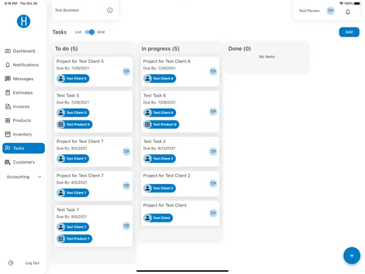Open the Test Task 6 card title
The width and height of the screenshot is (365, 274).
point(155,95)
